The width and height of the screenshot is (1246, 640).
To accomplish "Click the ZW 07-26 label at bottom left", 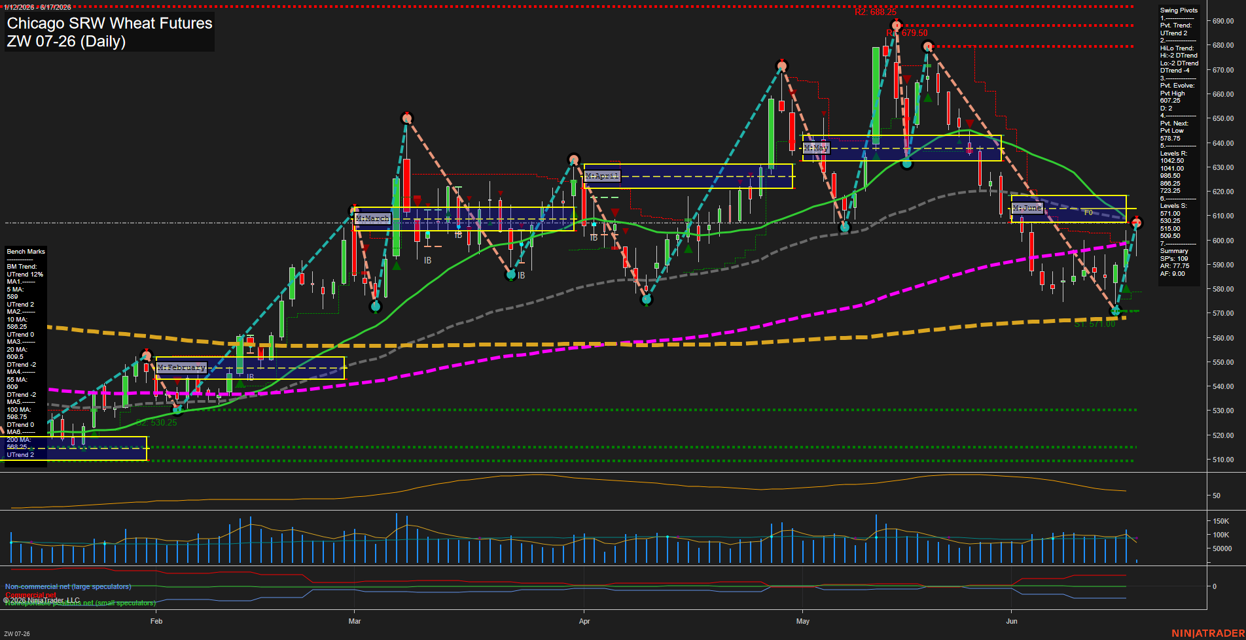I will tap(17, 634).
